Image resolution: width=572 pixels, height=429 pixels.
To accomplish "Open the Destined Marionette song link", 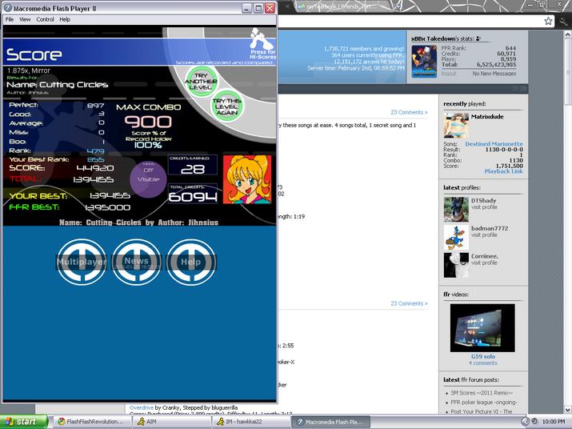I will (x=494, y=144).
